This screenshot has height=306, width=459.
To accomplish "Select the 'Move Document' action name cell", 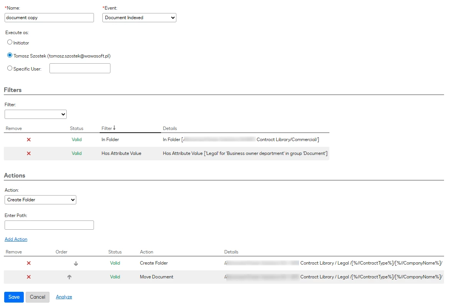I will tap(156, 277).
